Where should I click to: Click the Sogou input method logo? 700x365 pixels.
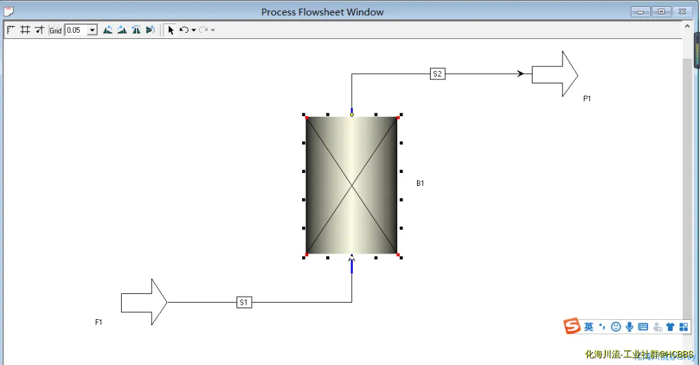point(572,326)
